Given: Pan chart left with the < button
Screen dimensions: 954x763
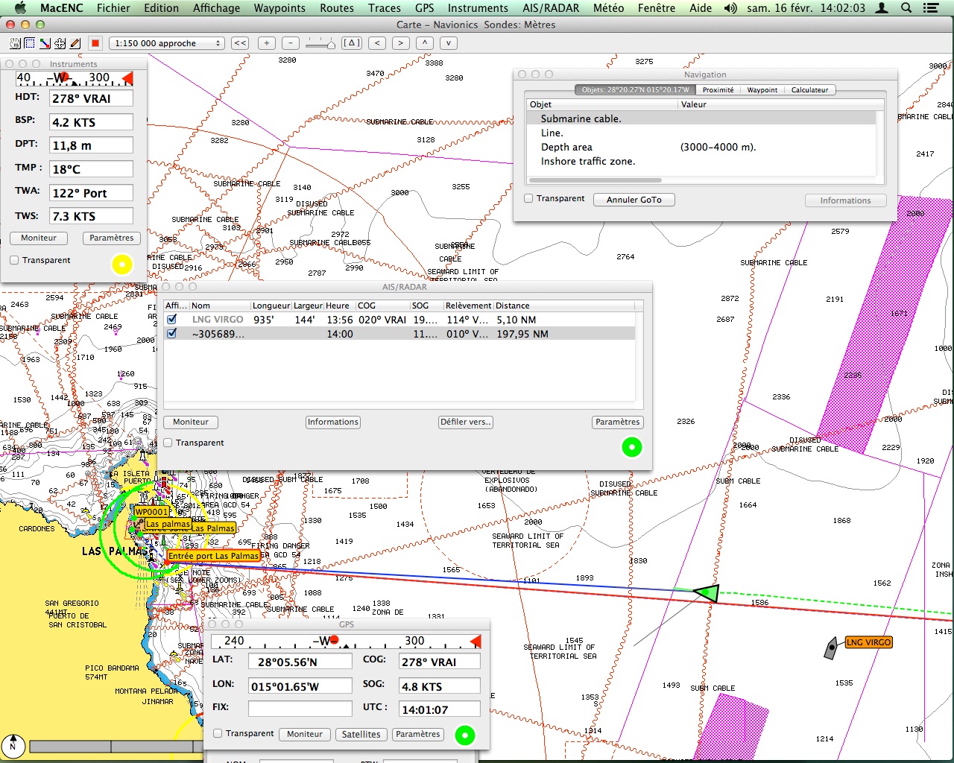Looking at the screenshot, I should [x=378, y=43].
